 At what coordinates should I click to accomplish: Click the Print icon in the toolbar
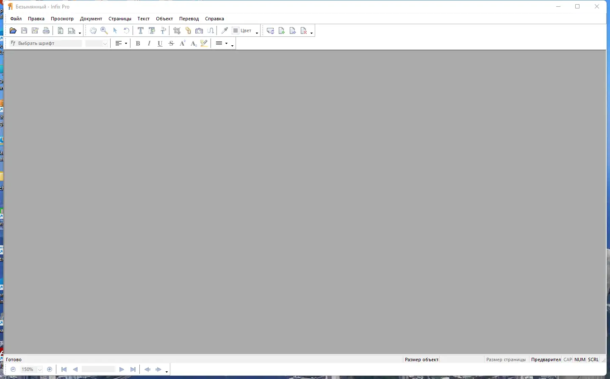pos(46,31)
